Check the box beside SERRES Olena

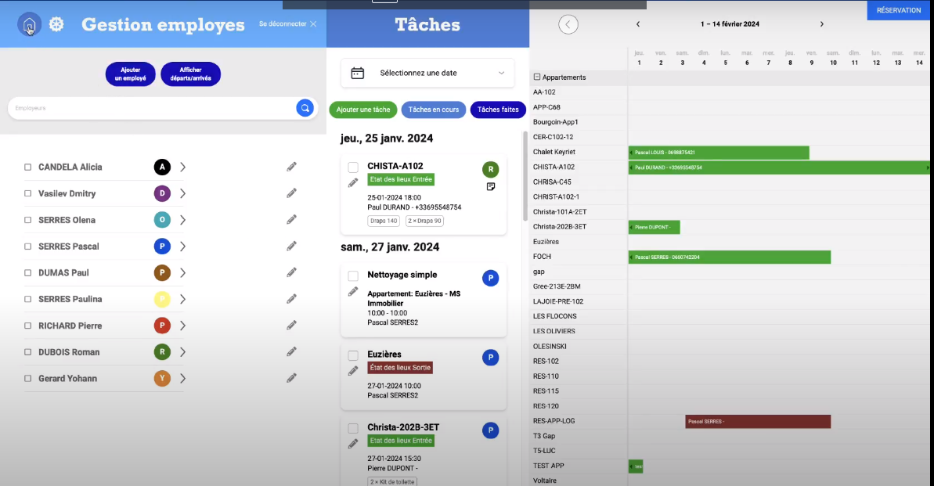27,220
